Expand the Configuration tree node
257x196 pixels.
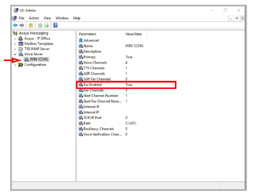[15, 65]
